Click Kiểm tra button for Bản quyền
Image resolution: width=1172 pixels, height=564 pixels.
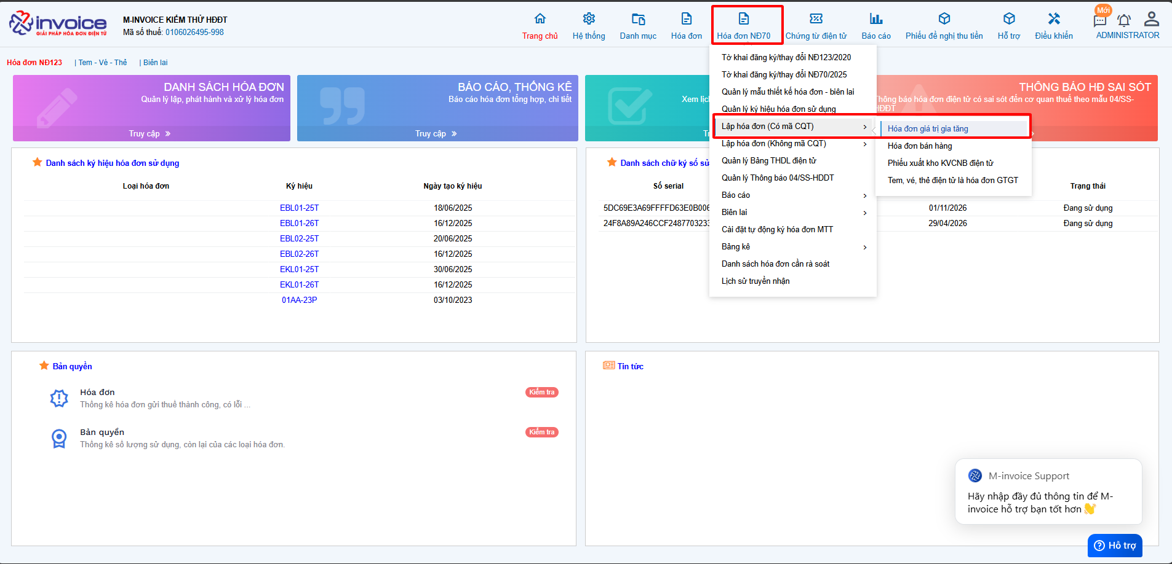tap(542, 433)
